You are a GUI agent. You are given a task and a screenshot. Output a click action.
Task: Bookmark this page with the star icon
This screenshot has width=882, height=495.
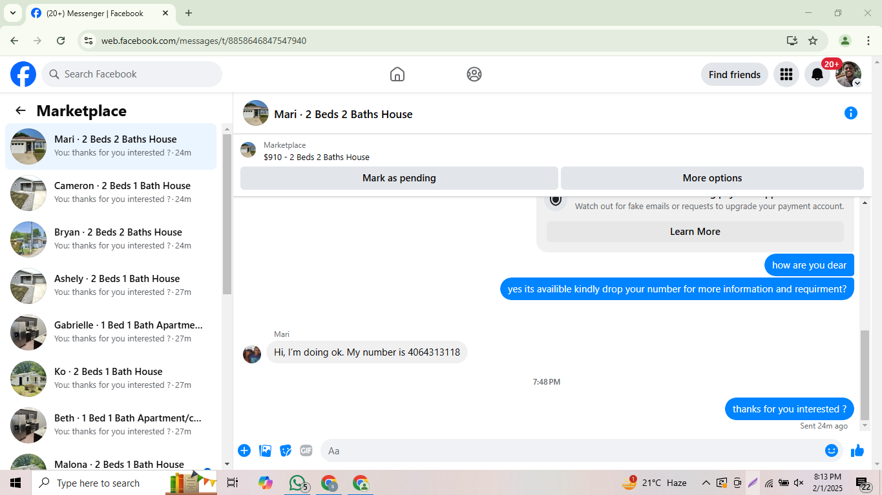coord(813,41)
